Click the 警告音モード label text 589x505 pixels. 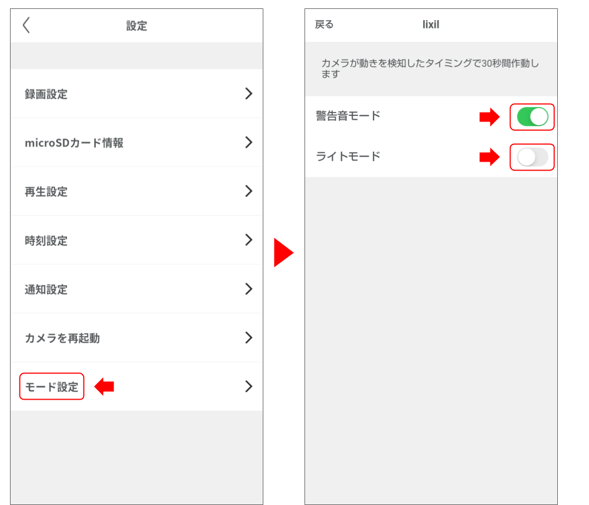pos(348,116)
